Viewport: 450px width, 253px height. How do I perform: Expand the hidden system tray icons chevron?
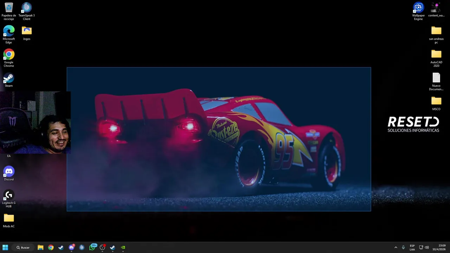point(396,247)
